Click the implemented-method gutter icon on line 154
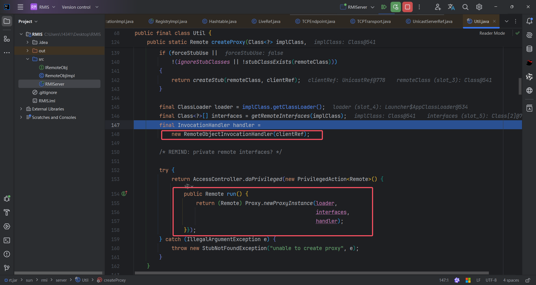The height and width of the screenshot is (285, 536). 125,194
